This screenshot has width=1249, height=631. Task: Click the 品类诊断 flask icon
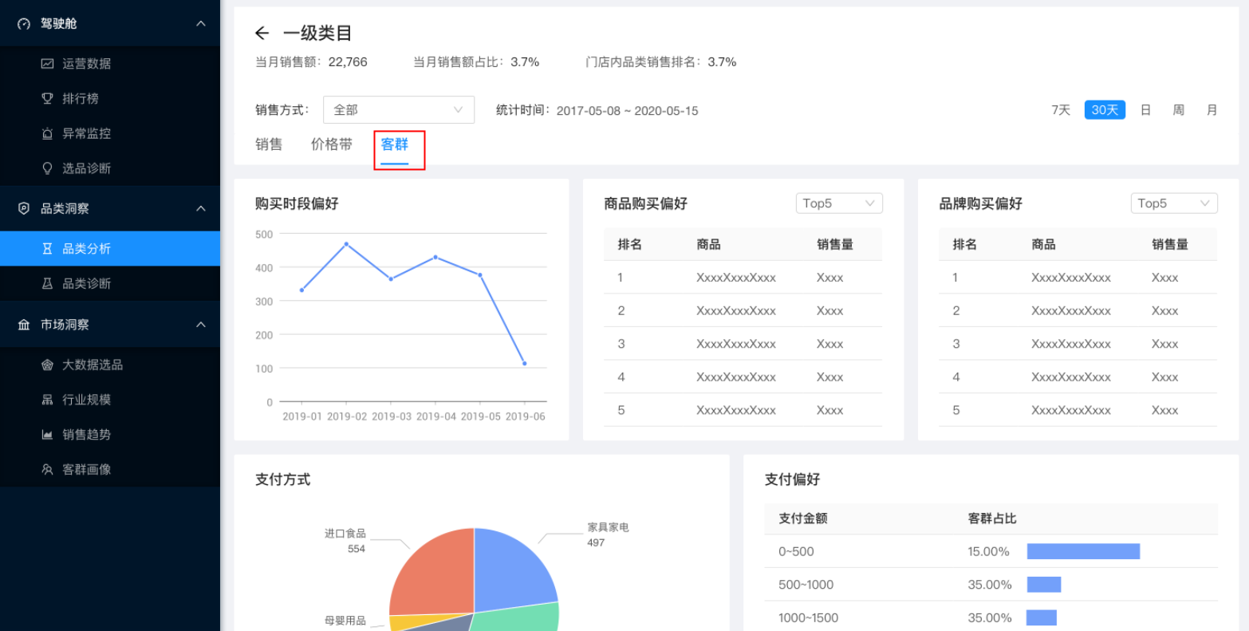47,283
